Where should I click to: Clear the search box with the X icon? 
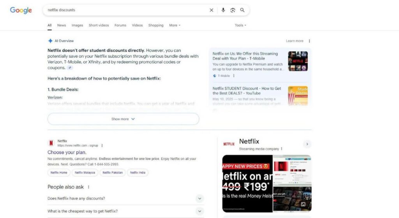[x=212, y=10]
